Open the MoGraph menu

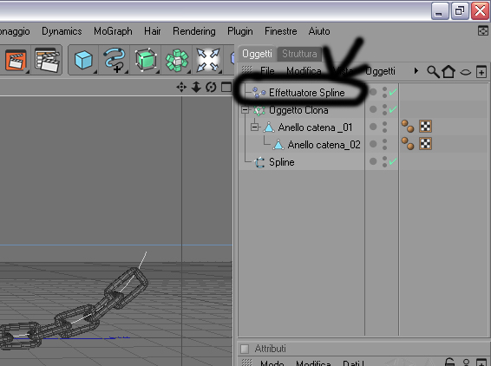[x=113, y=31]
